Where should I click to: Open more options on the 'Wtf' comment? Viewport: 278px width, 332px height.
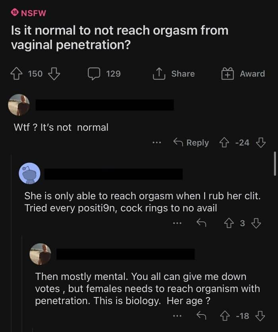(x=157, y=143)
